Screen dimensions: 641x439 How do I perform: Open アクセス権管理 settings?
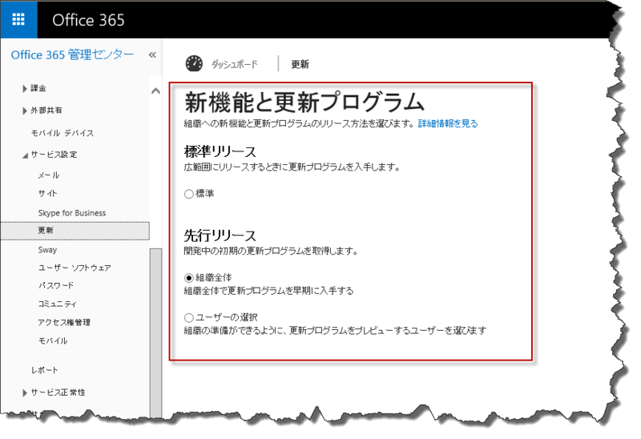point(64,322)
